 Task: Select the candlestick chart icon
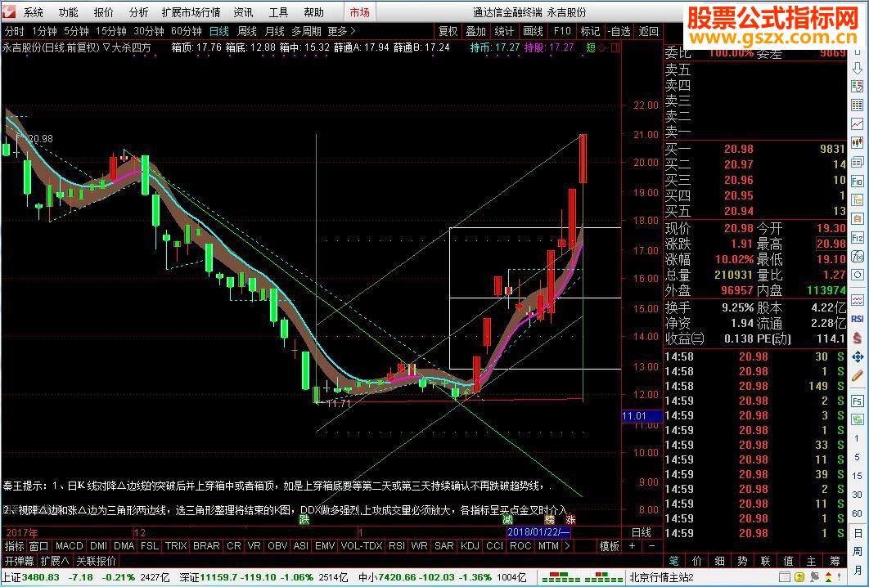(x=858, y=143)
